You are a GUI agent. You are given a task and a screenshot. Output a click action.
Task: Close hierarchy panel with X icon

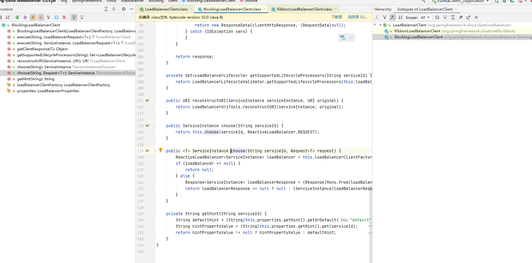coord(476,17)
